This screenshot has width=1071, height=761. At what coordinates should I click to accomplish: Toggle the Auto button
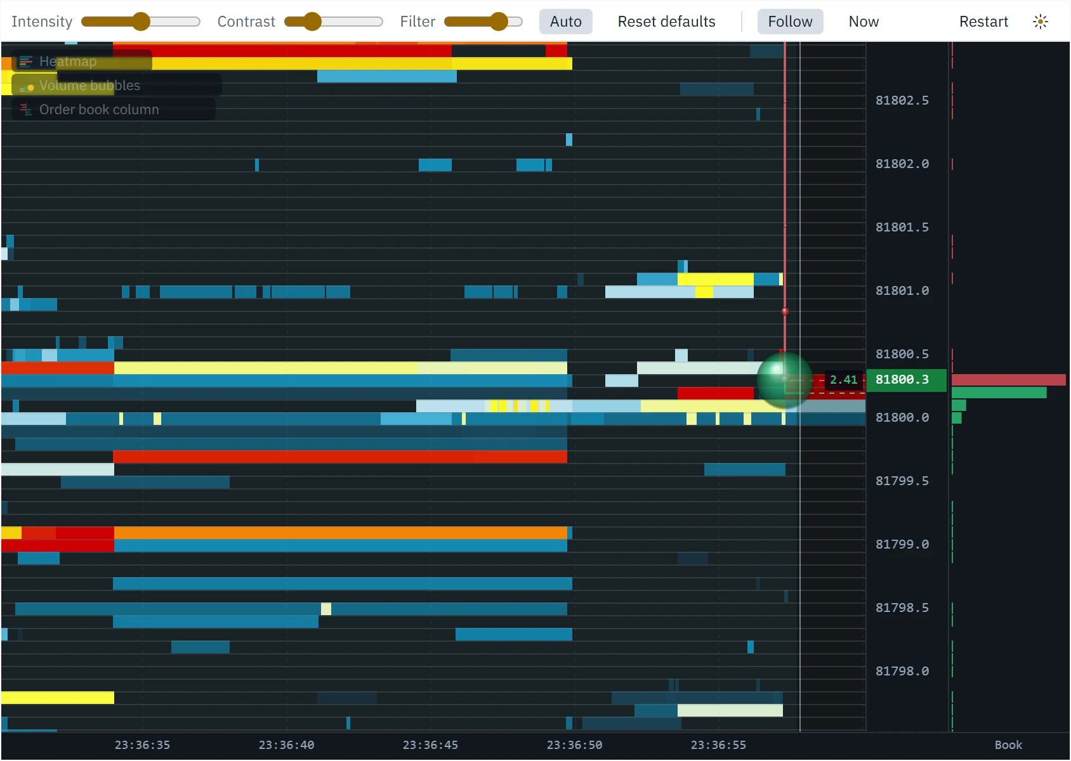566,22
